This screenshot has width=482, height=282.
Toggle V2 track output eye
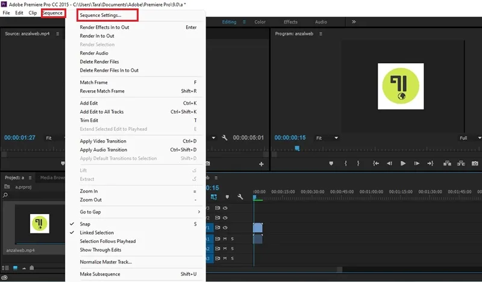pyautogui.click(x=225, y=218)
